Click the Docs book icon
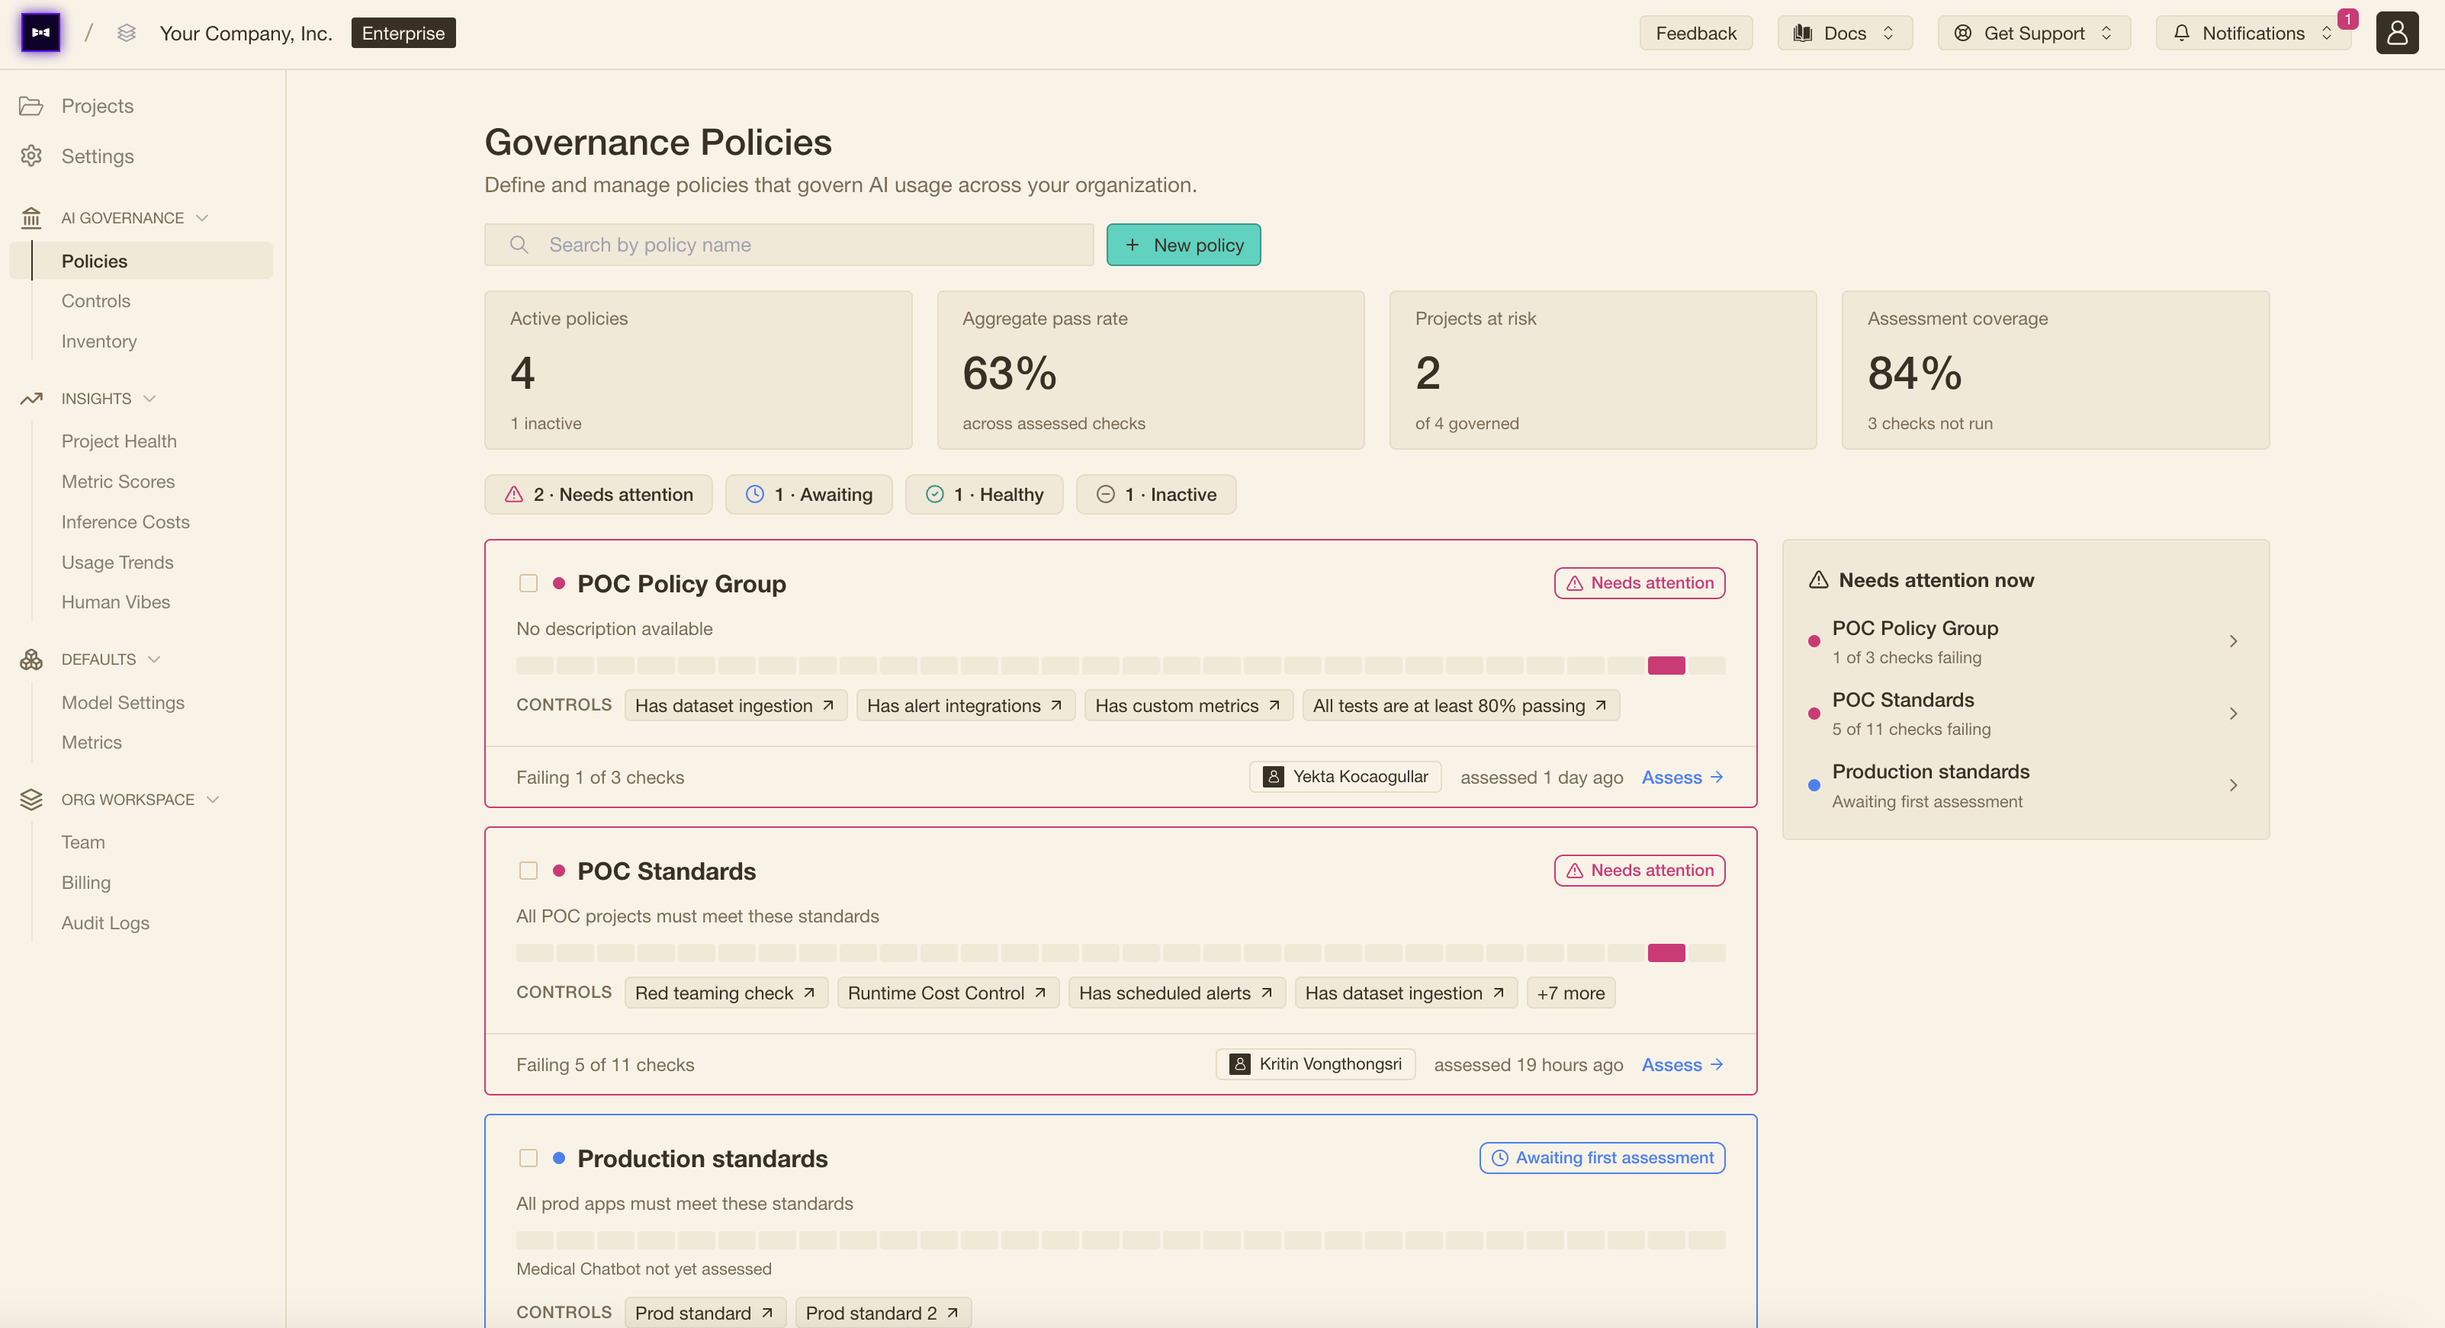 coord(1802,34)
